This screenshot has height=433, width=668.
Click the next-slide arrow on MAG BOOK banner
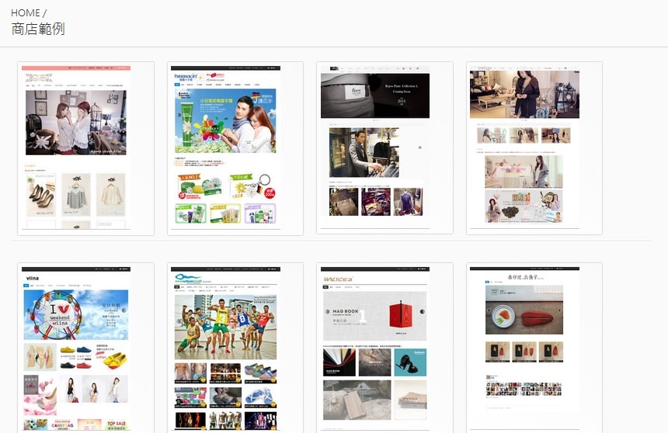tap(421, 313)
